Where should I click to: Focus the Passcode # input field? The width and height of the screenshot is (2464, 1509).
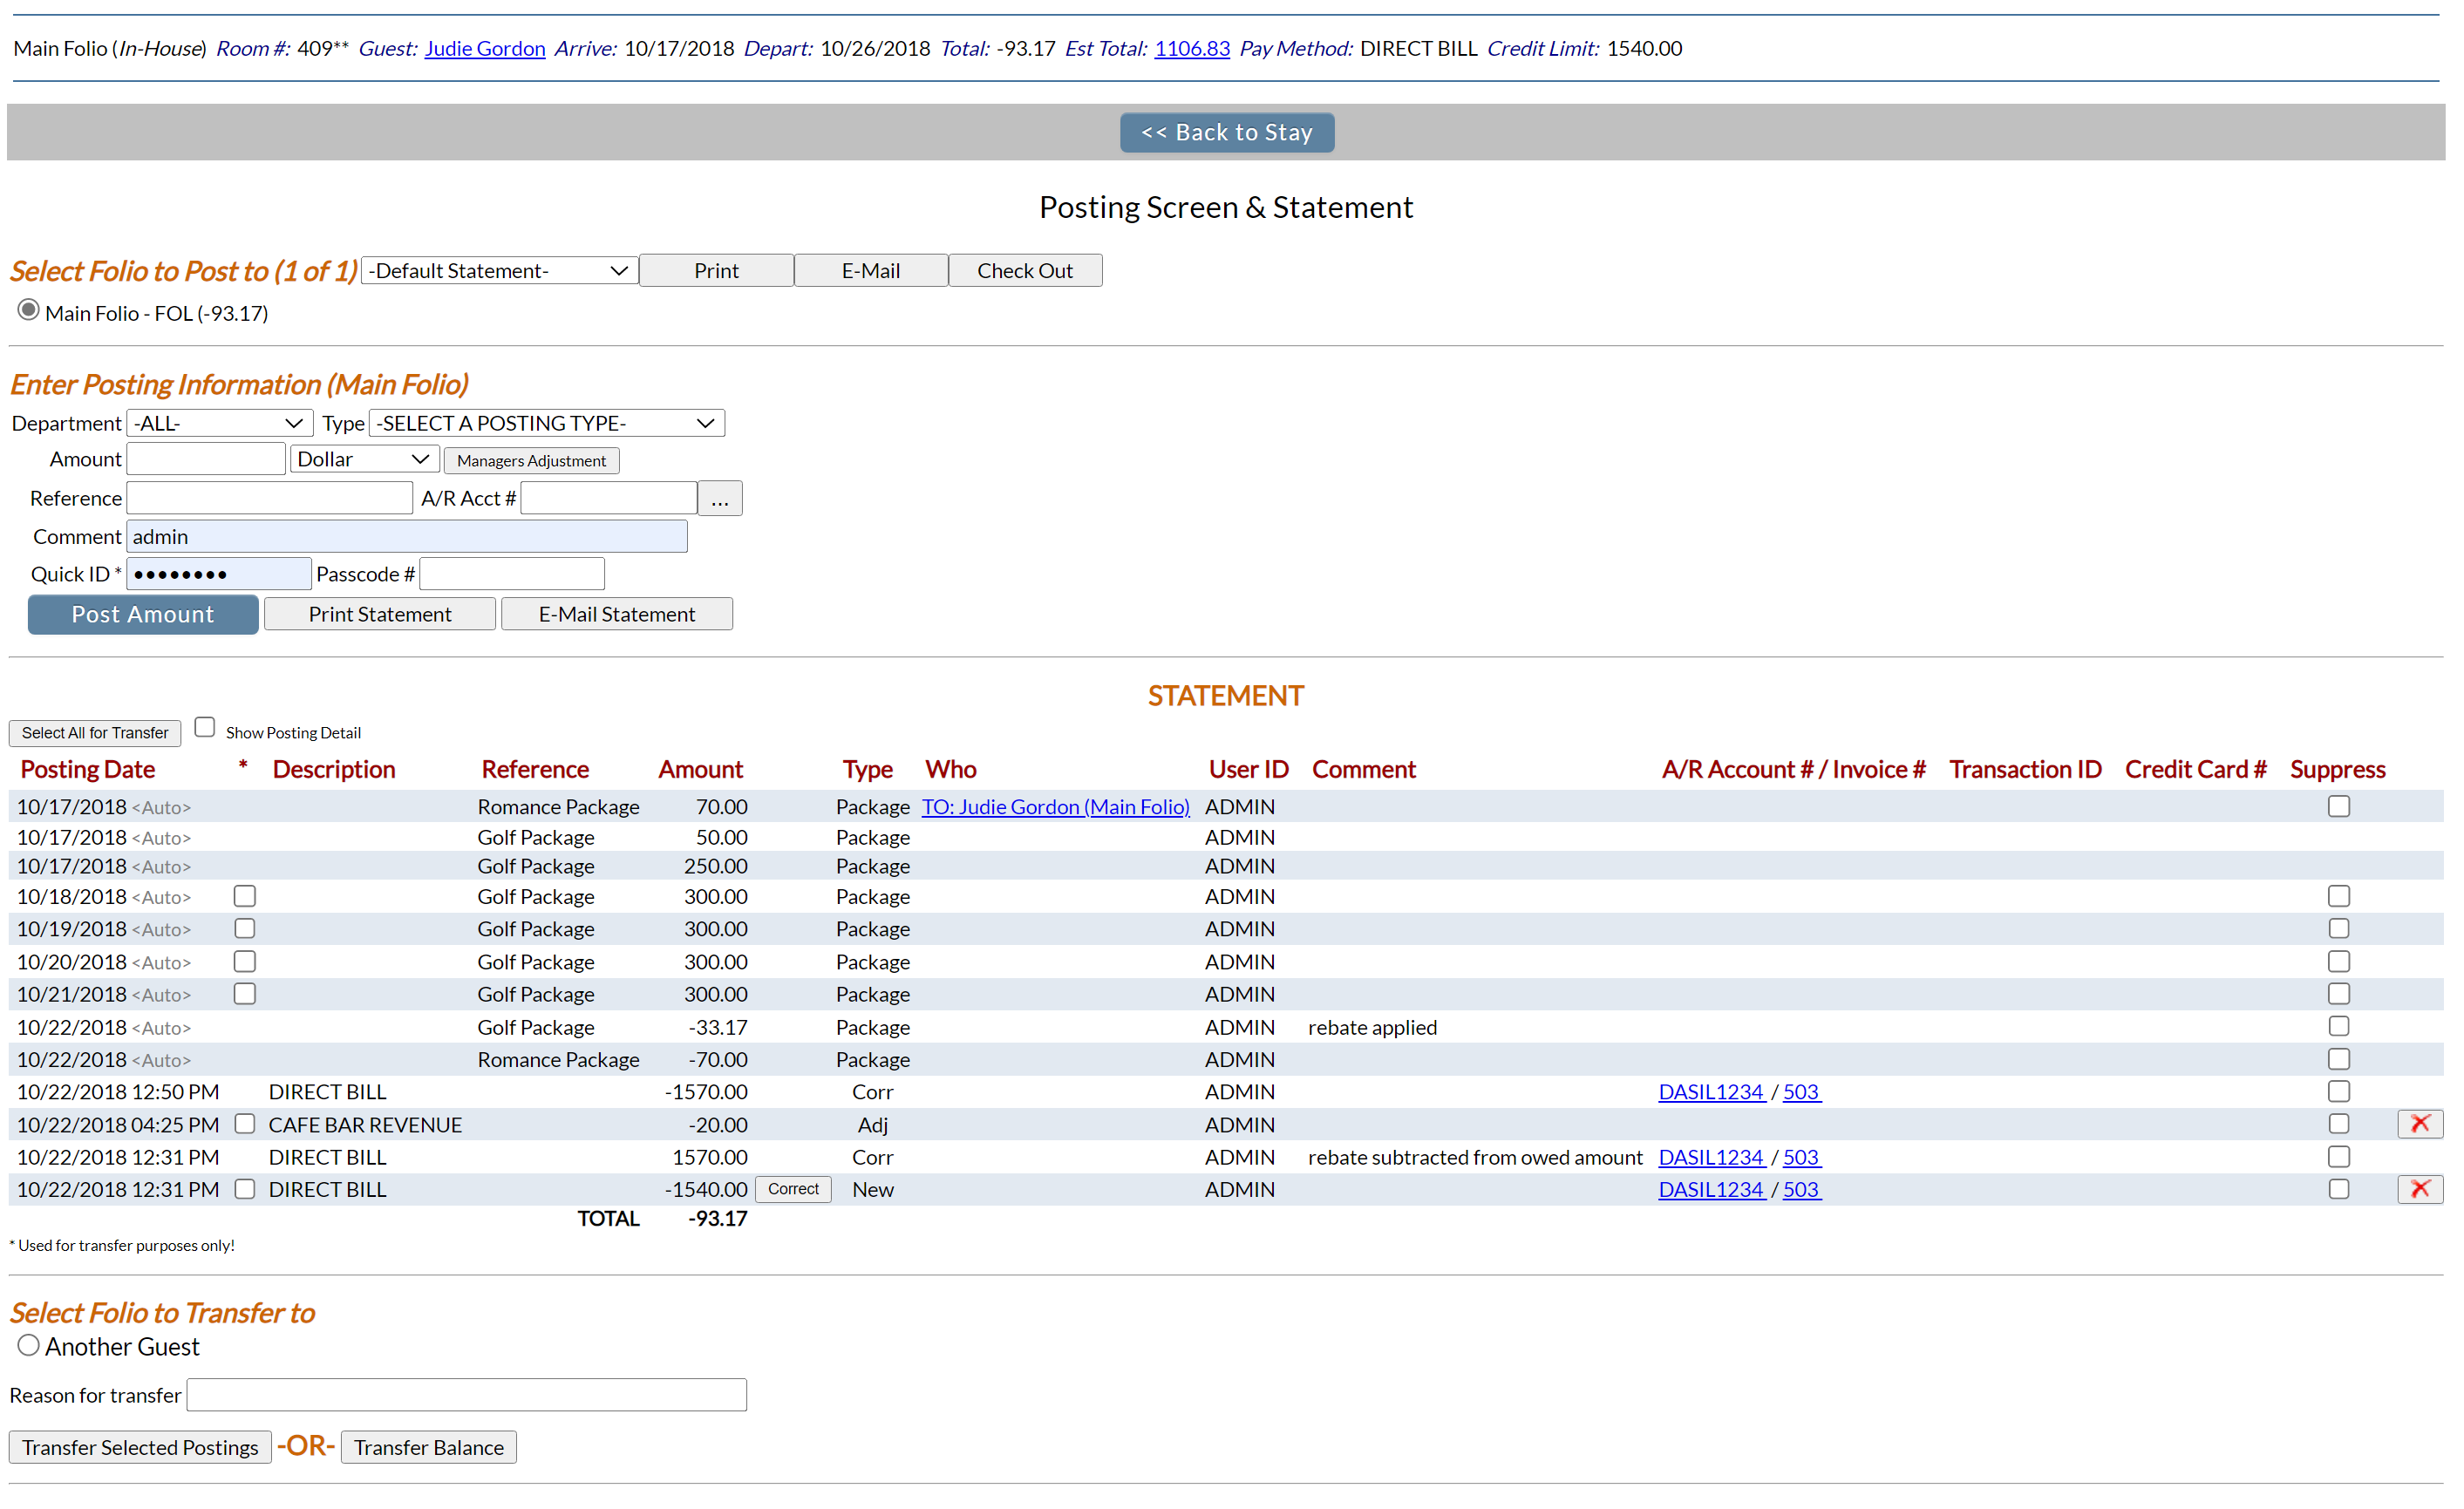pyautogui.click(x=512, y=574)
